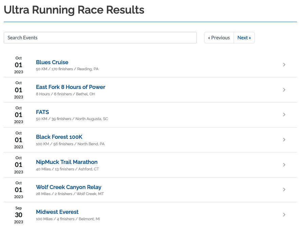Select the '40 Miles / 13 finishers / Ashford, CT' text
The width and height of the screenshot is (299, 226).
(67, 169)
